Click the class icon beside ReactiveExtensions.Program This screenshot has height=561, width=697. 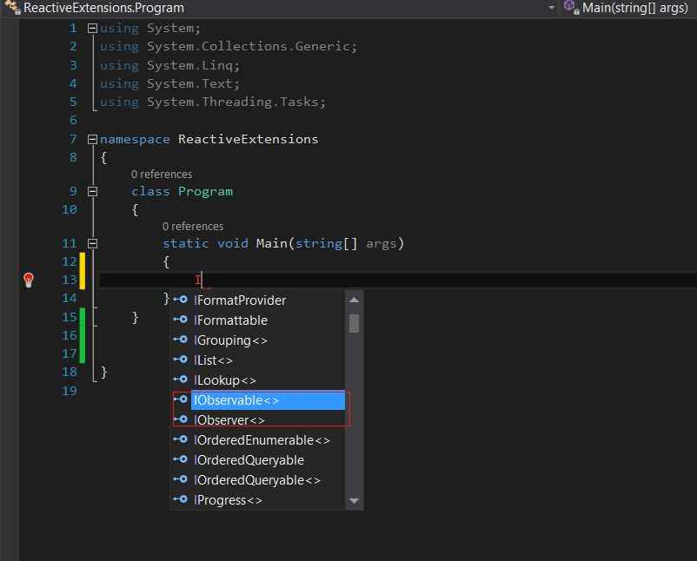(x=12, y=8)
